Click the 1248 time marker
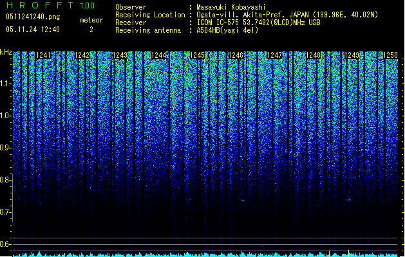This screenshot has width=405, height=257. 313,55
